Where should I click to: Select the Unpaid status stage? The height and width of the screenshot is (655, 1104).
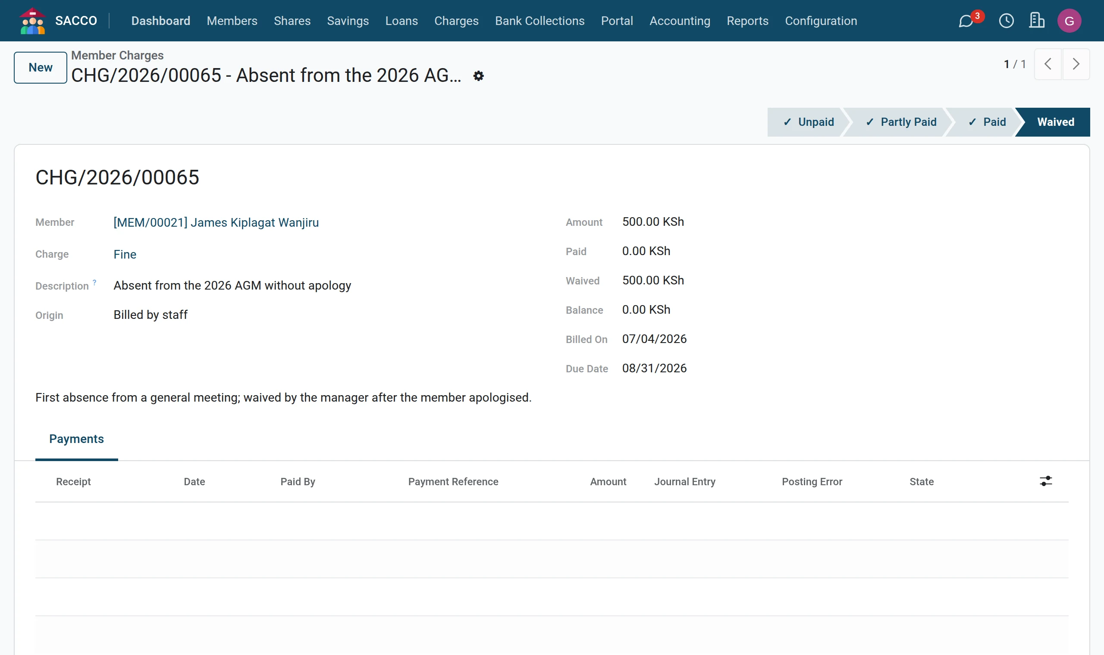pos(808,122)
